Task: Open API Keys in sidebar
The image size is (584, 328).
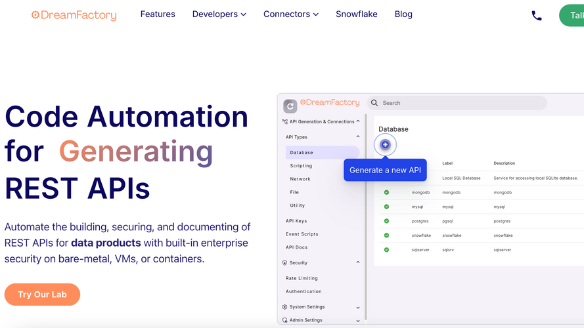Action: [296, 221]
